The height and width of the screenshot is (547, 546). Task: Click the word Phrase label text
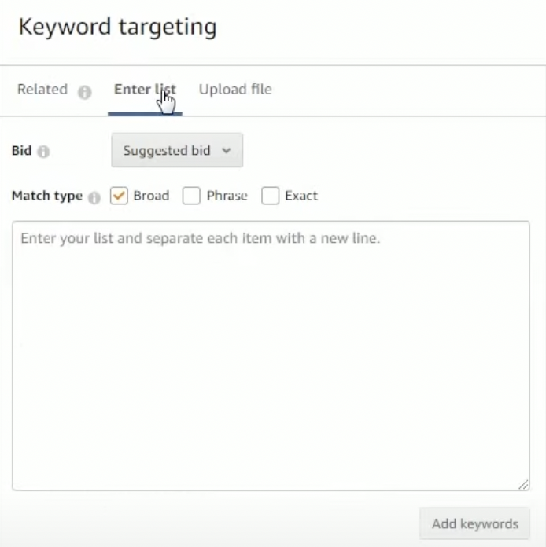pyautogui.click(x=227, y=196)
